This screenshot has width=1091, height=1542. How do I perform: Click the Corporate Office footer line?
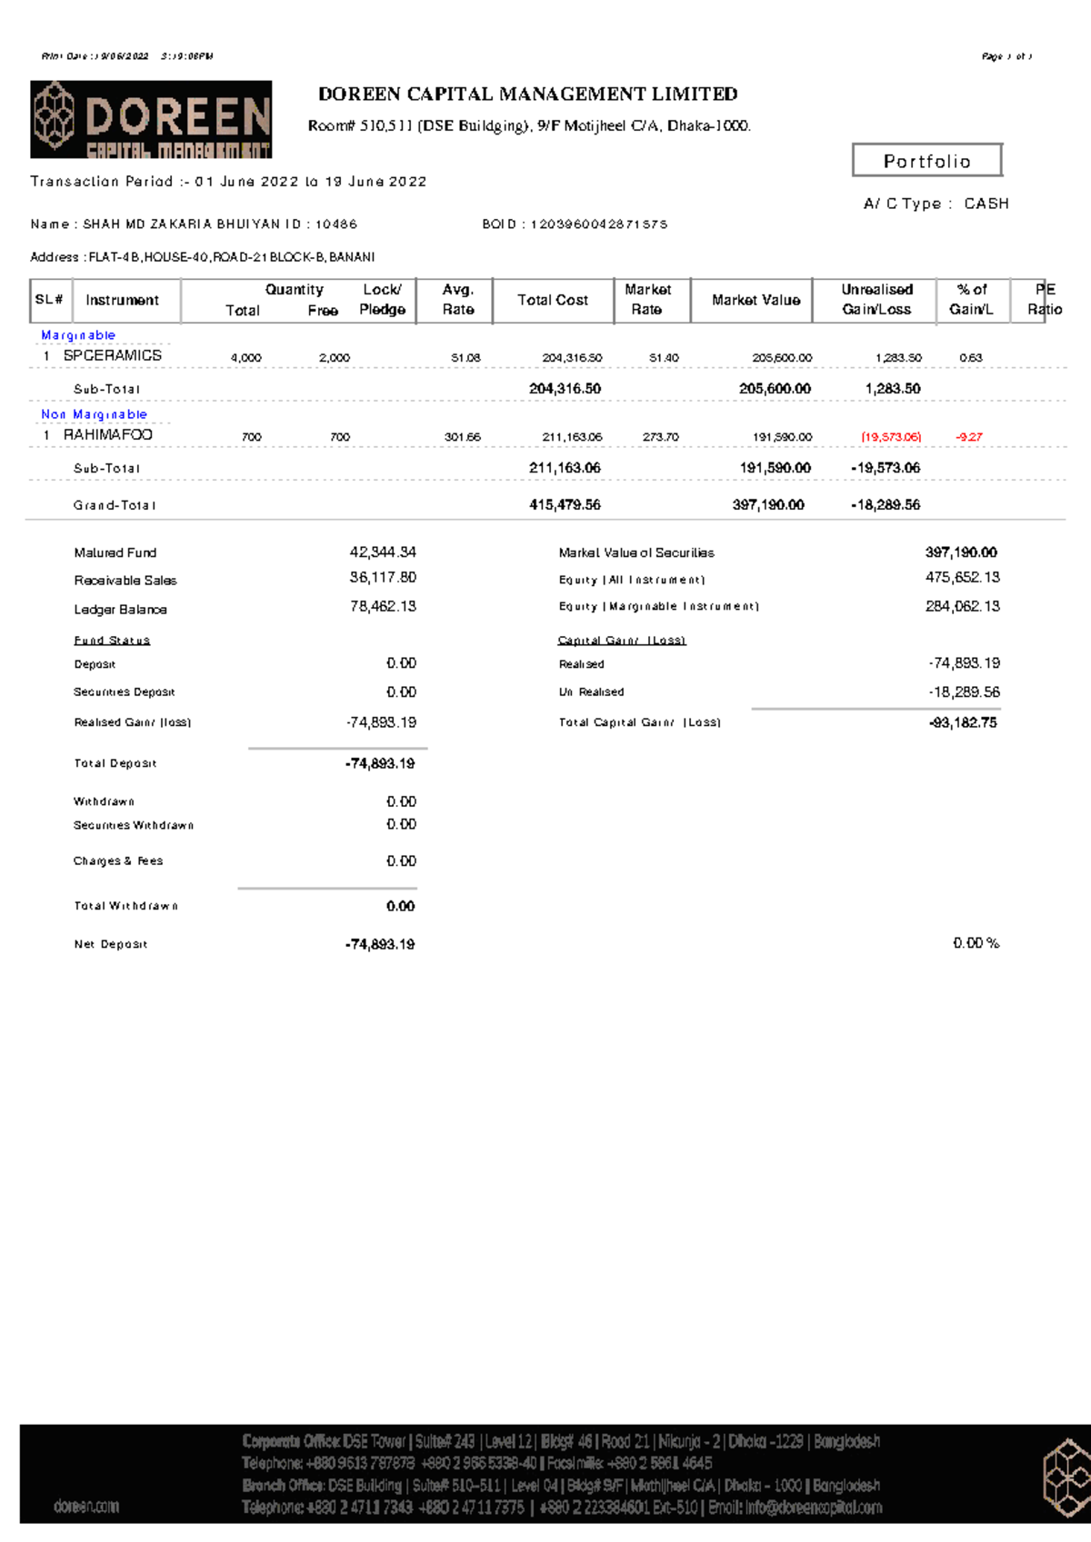[x=561, y=1442]
